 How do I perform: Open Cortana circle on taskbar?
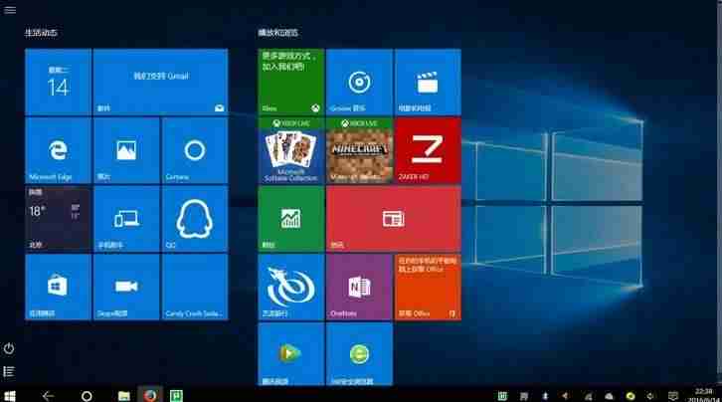coord(87,396)
